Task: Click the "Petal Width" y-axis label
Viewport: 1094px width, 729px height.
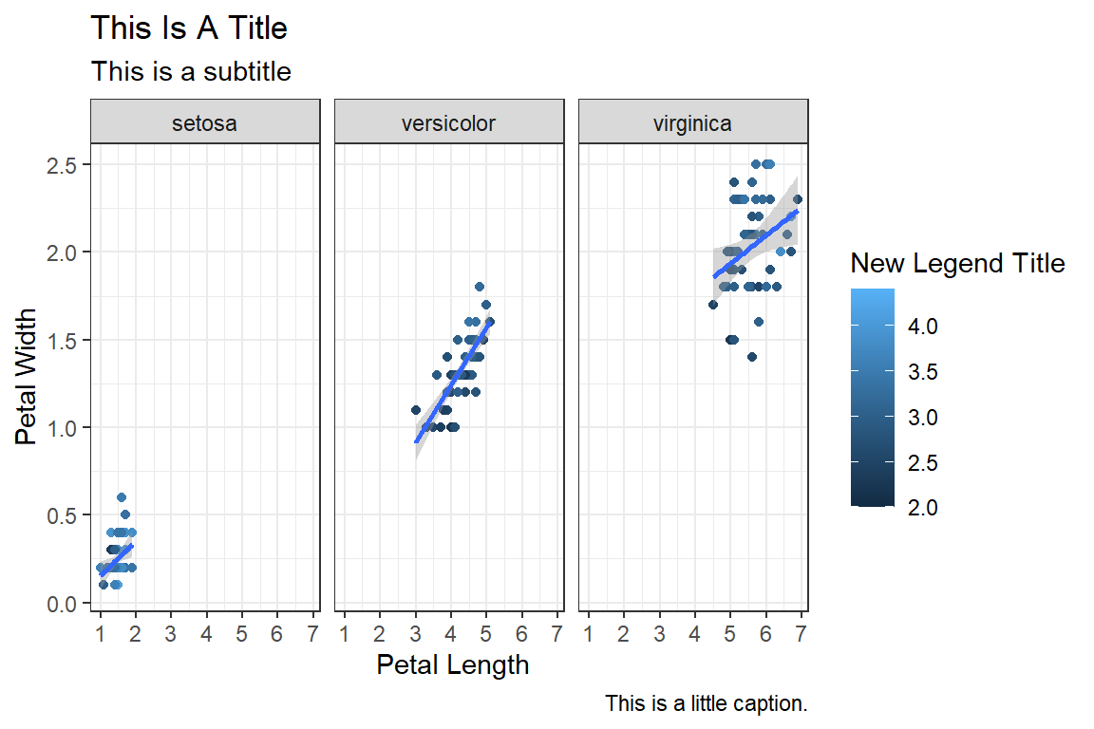Action: [28, 377]
